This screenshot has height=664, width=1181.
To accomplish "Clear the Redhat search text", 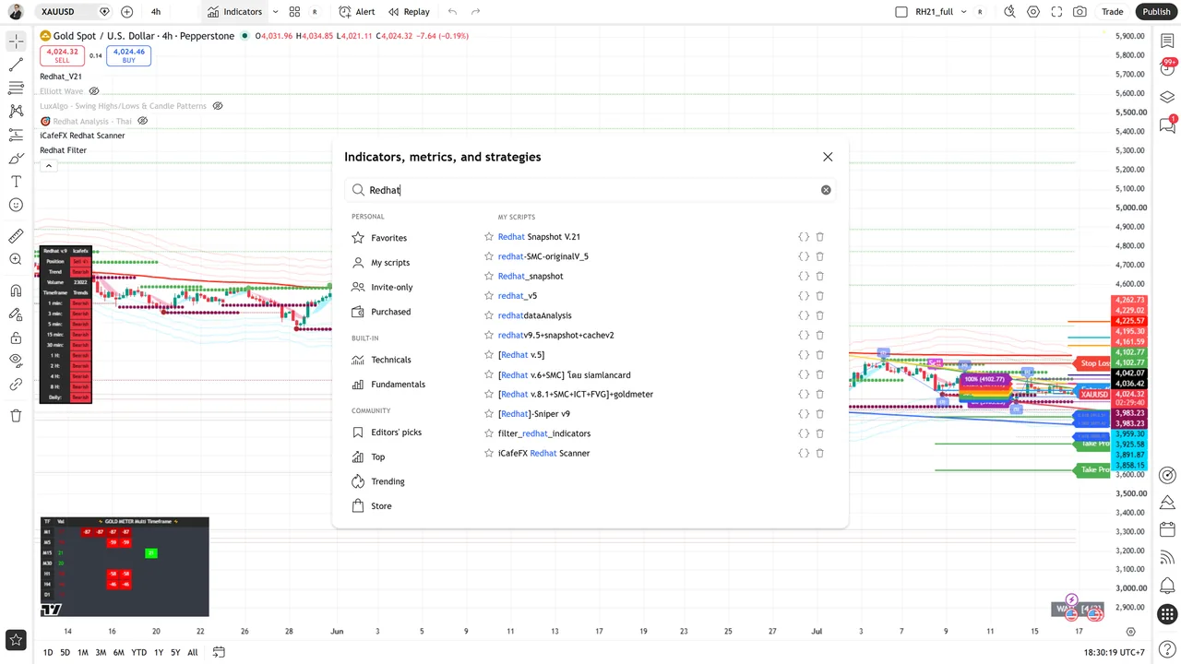I will (826, 190).
